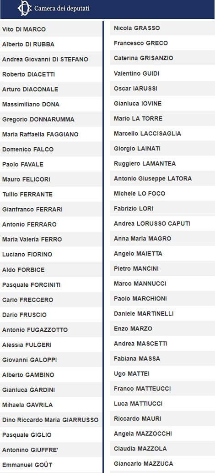This screenshot has height=473, width=215.
Task: Choose Maria Raffaella FAGGIANO from list
Action: pos(51,134)
